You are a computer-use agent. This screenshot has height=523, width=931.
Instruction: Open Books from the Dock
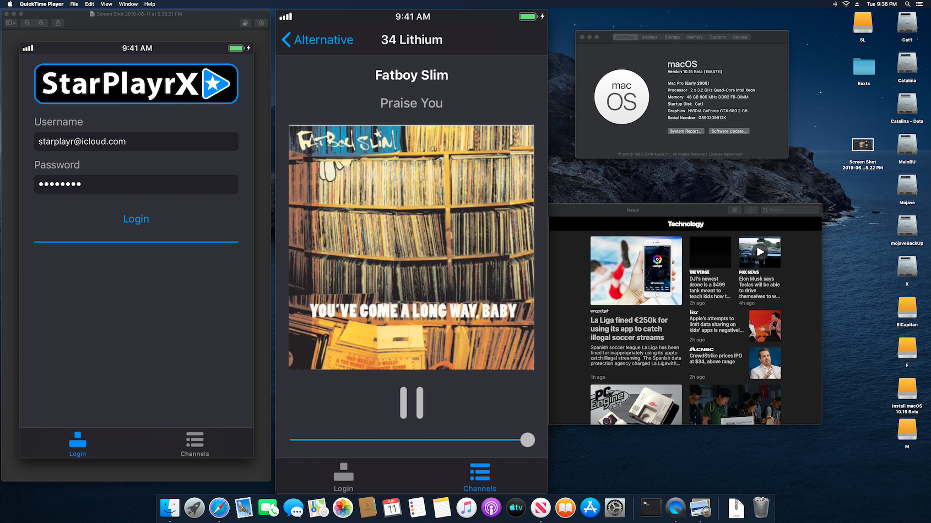(565, 508)
